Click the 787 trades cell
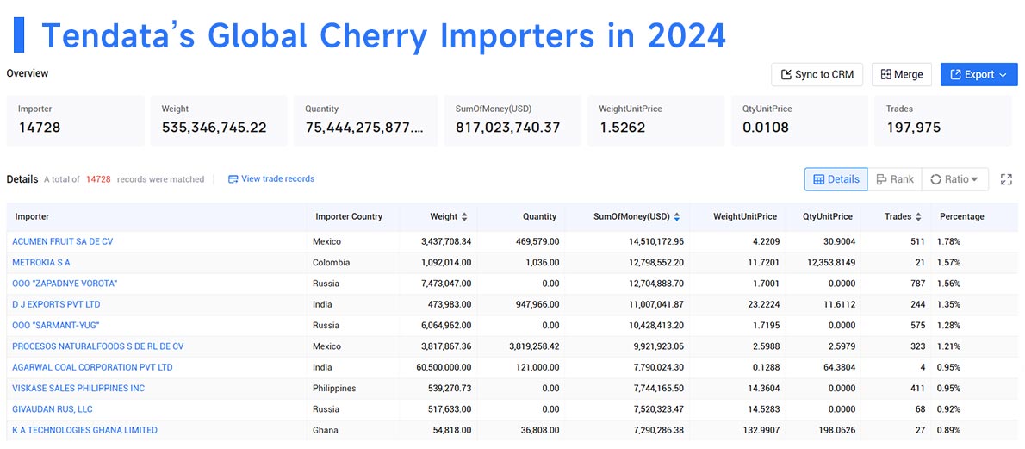The image size is (1025, 449). tap(917, 284)
